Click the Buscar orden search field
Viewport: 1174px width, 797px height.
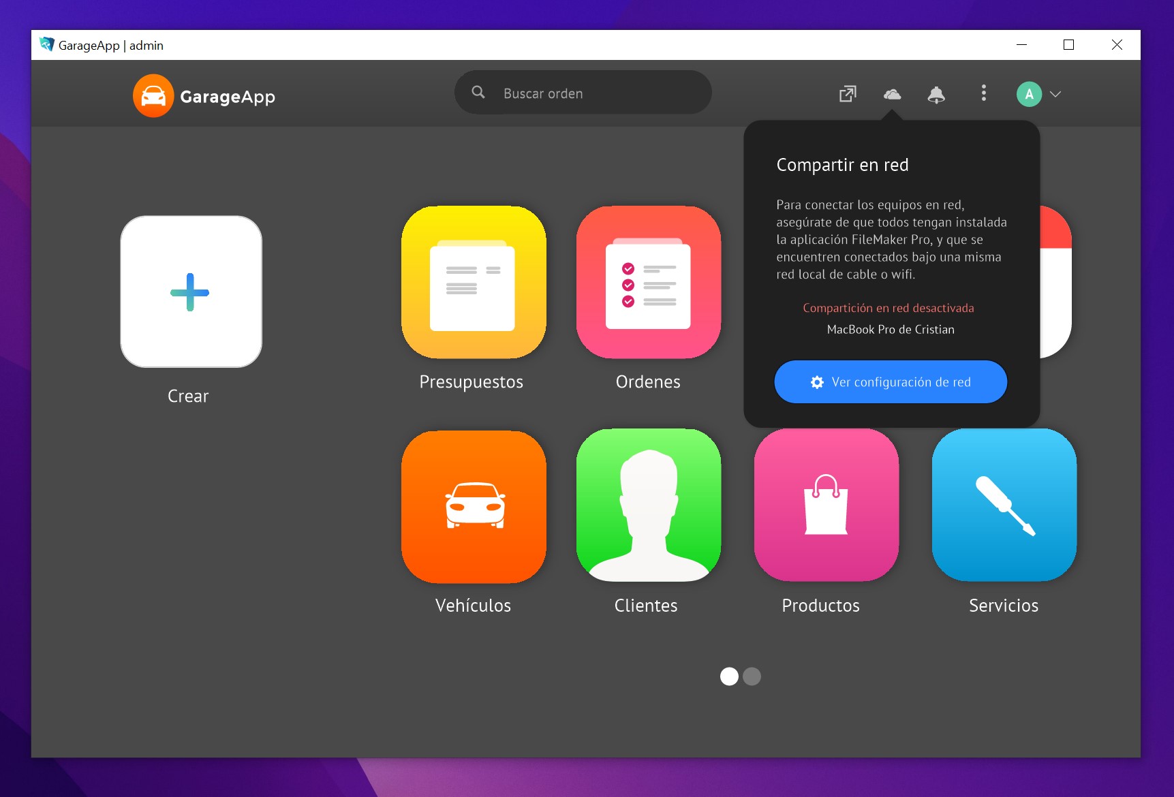pyautogui.click(x=583, y=93)
